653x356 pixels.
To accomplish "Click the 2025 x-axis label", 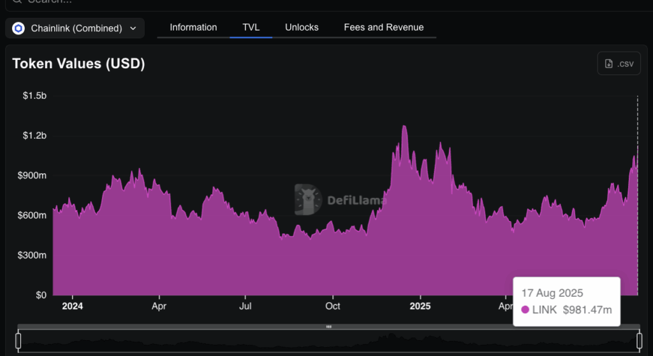I will (420, 306).
